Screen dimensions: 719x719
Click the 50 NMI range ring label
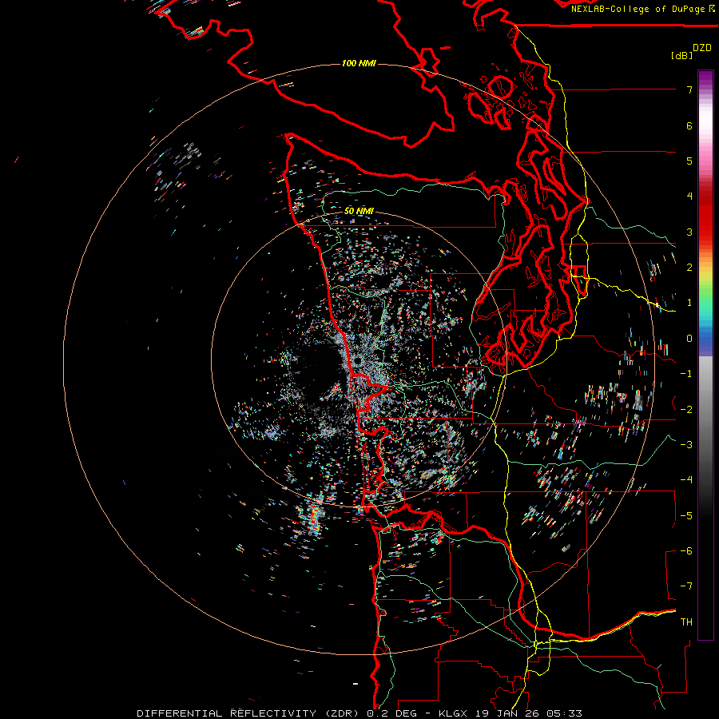tap(359, 211)
